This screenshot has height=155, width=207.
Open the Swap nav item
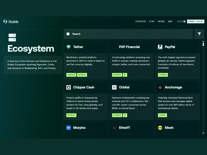pyautogui.click(x=170, y=21)
